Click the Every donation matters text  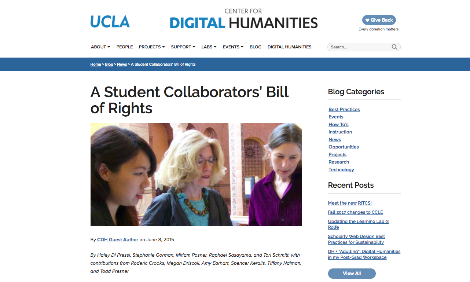(379, 29)
